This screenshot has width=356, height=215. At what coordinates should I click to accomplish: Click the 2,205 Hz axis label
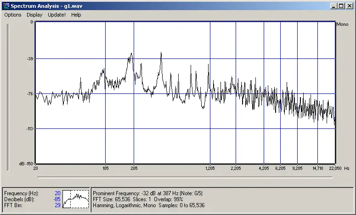pos(236,169)
